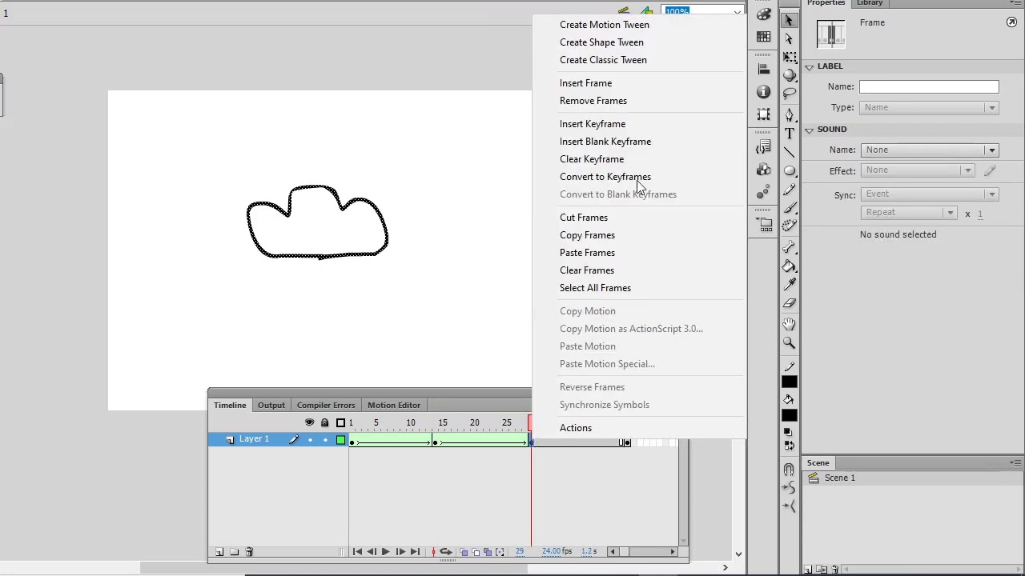Click the frame label Name field
This screenshot has width=1025, height=576.
[x=929, y=86]
